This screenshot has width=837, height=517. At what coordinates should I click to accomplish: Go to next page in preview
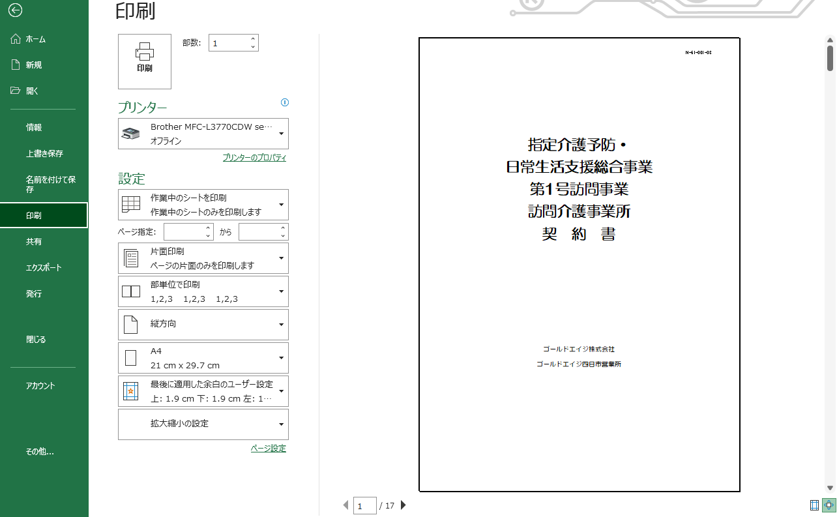(x=404, y=505)
